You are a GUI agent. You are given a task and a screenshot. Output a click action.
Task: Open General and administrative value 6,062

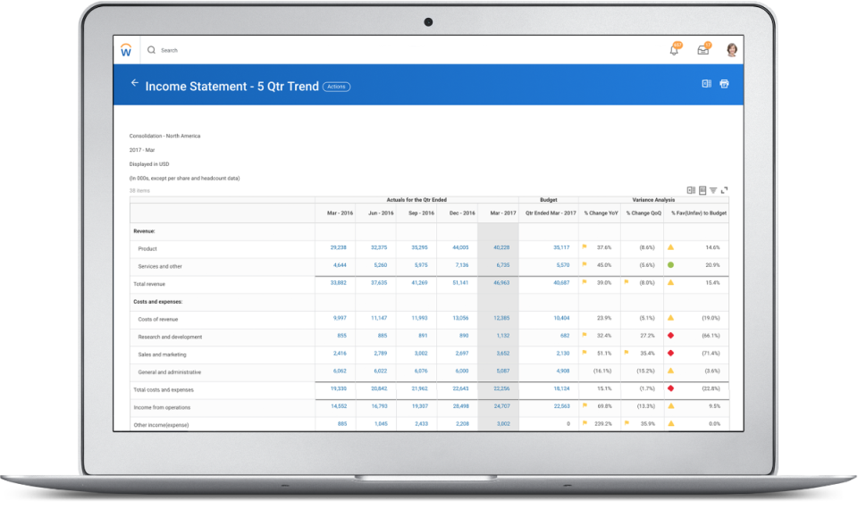[x=340, y=371]
